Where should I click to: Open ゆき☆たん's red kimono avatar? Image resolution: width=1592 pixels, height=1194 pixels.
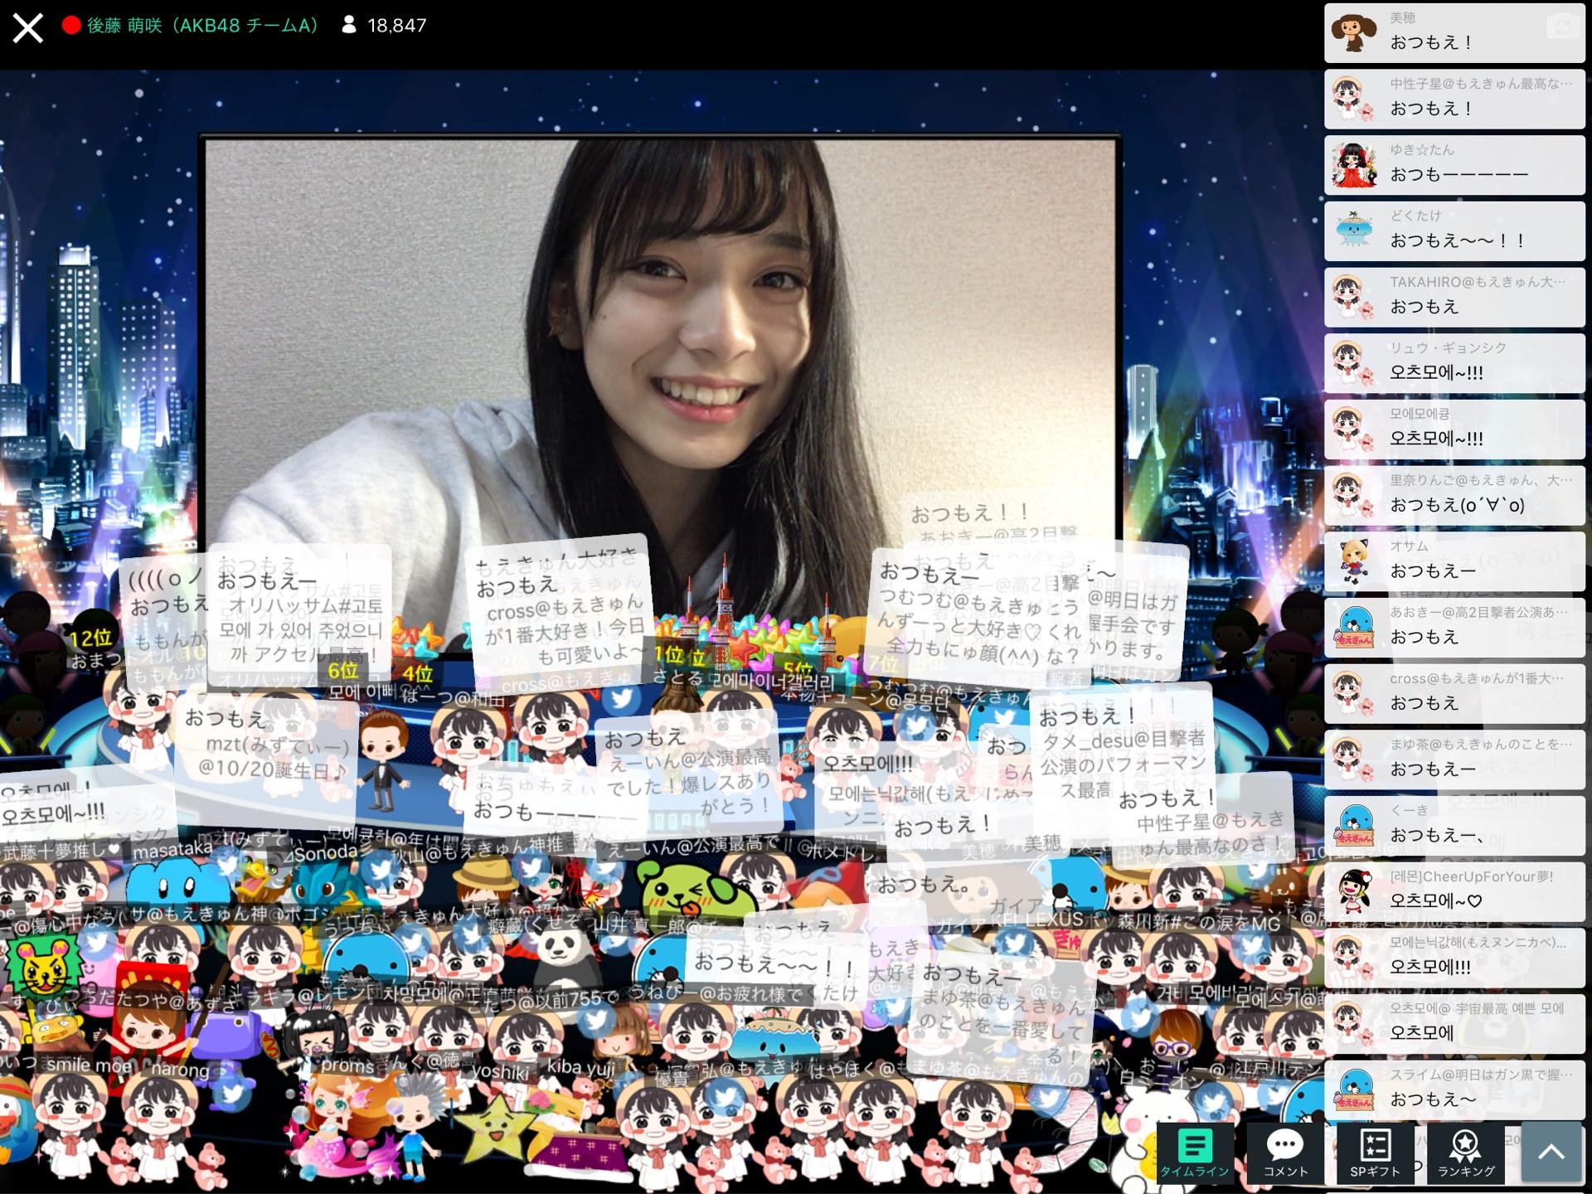pyautogui.click(x=1354, y=164)
